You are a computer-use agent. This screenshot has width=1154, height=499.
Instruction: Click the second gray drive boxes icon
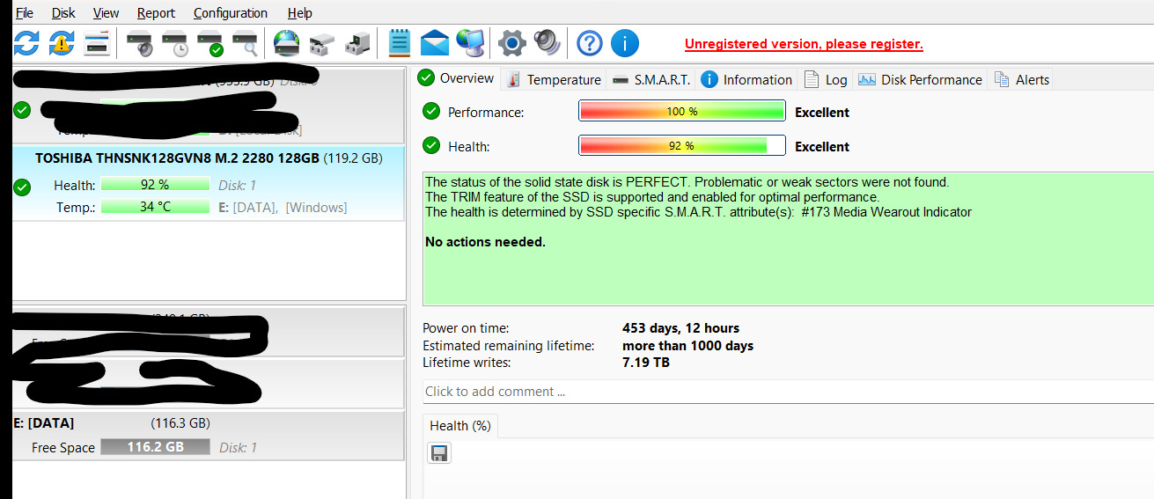[x=357, y=42]
